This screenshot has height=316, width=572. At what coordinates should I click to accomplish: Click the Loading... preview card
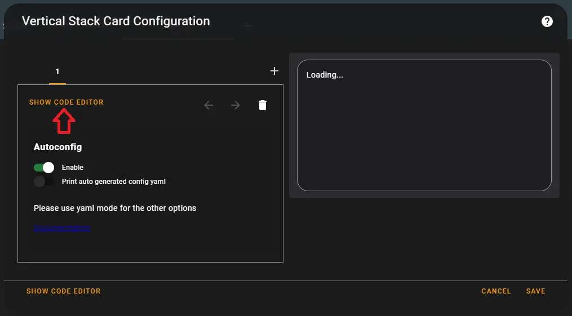(x=424, y=125)
